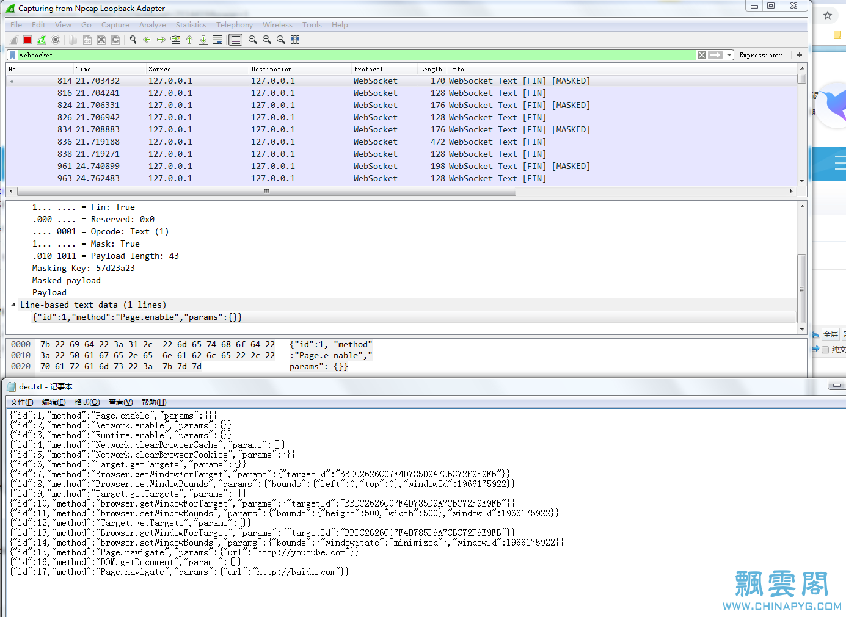Open Wireshark Help menu

pyautogui.click(x=340, y=25)
